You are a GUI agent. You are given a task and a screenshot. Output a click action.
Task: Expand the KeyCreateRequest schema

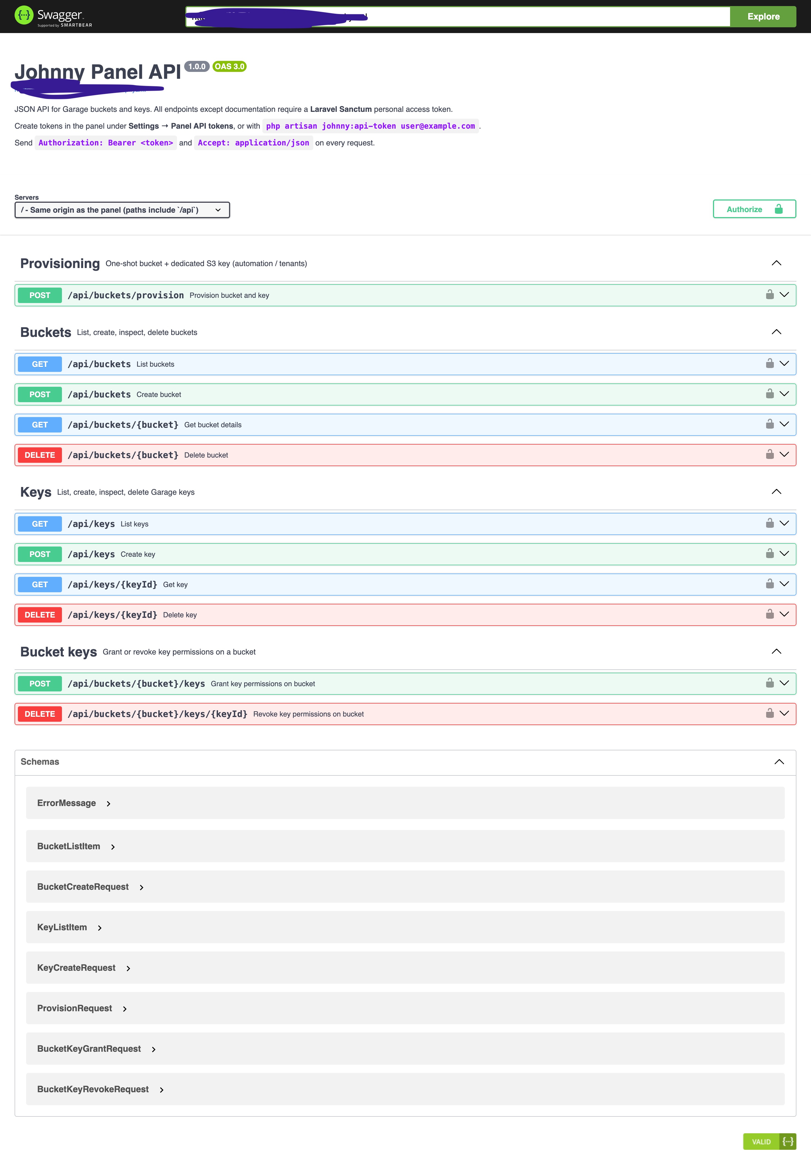point(128,968)
